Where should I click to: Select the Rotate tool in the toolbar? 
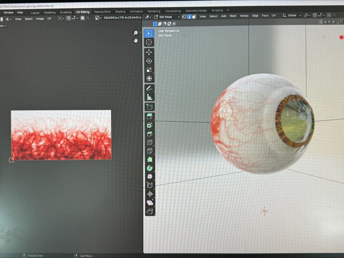tap(149, 61)
